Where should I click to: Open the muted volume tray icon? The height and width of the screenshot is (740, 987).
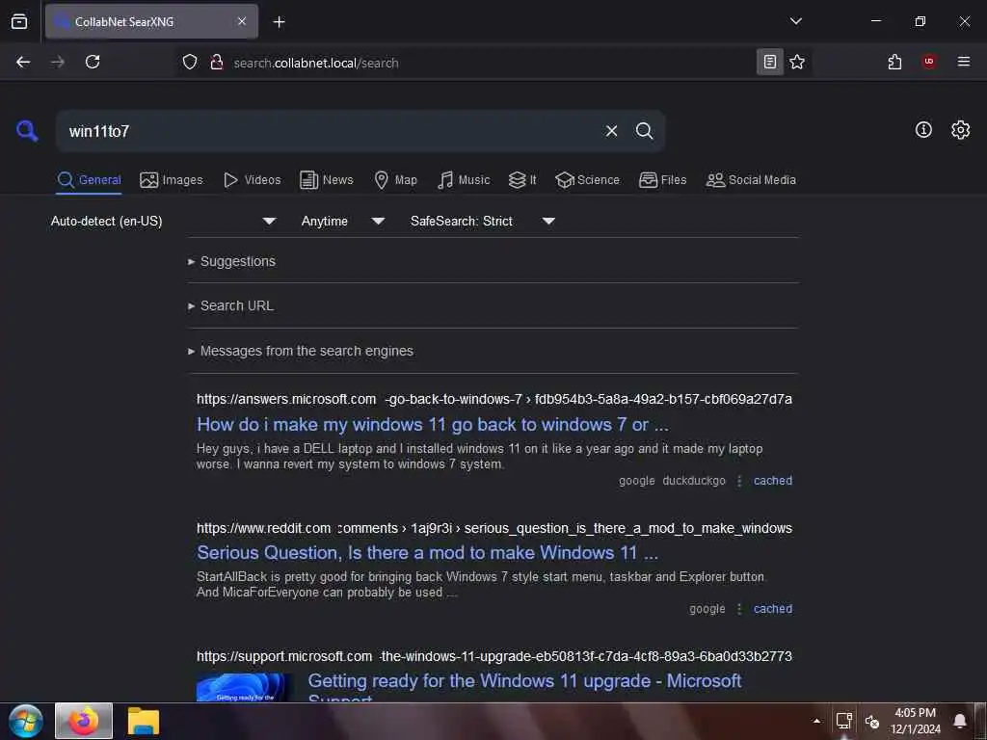click(871, 721)
